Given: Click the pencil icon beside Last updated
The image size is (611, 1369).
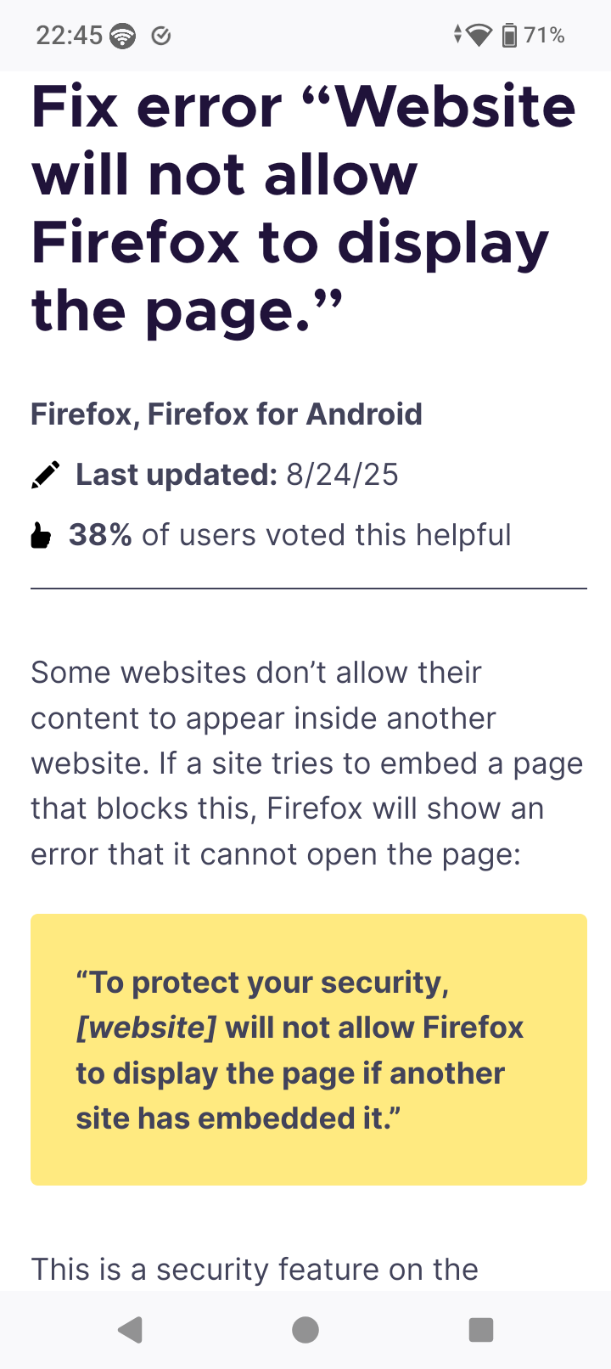Looking at the screenshot, I should click(x=46, y=475).
